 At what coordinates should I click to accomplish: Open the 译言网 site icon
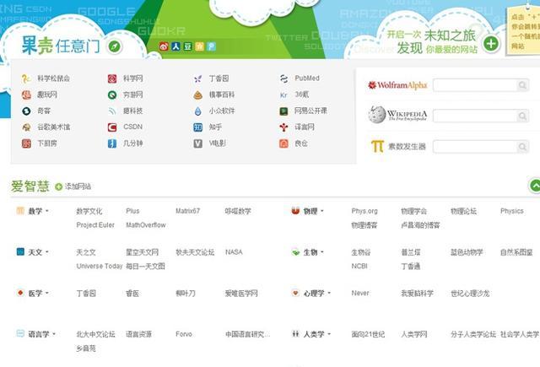(283, 127)
